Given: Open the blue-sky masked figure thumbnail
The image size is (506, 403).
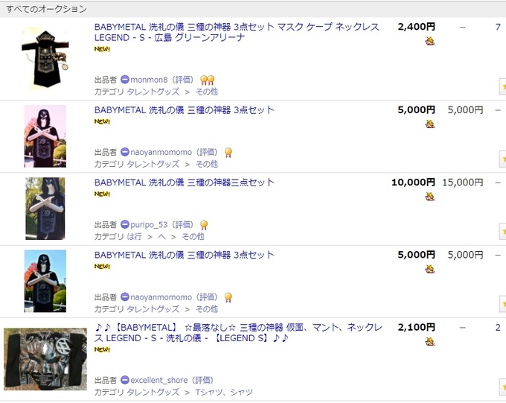Looking at the screenshot, I should tap(45, 281).
